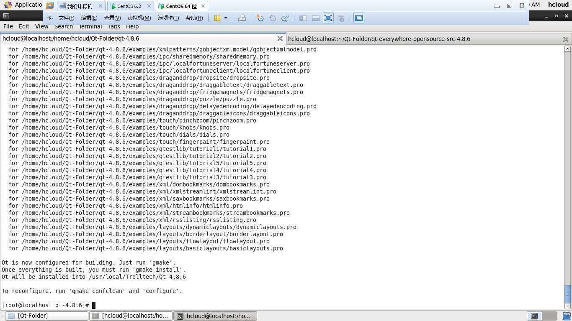Open the first hcloud@localhost taskbar button
572x321 pixels.
131,316
